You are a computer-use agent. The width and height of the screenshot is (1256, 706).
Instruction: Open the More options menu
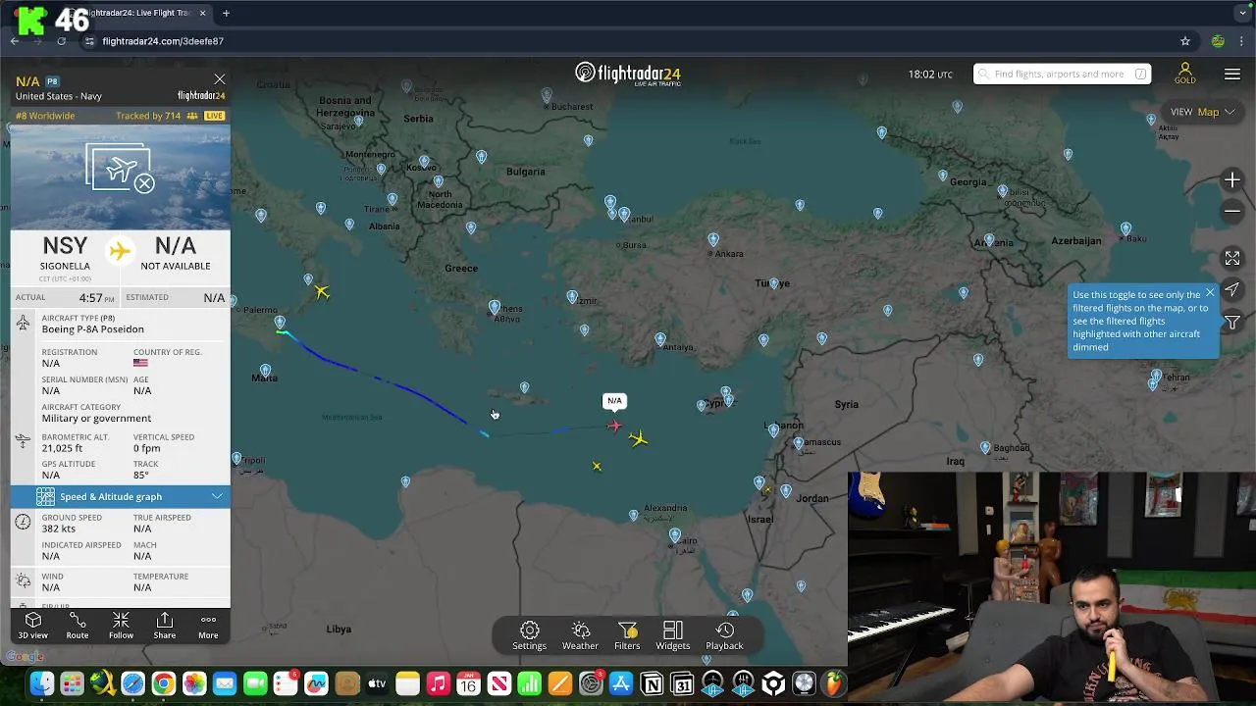tap(208, 626)
